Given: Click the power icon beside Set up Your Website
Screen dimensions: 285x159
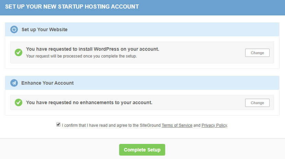Looking at the screenshot, I should (14, 29).
